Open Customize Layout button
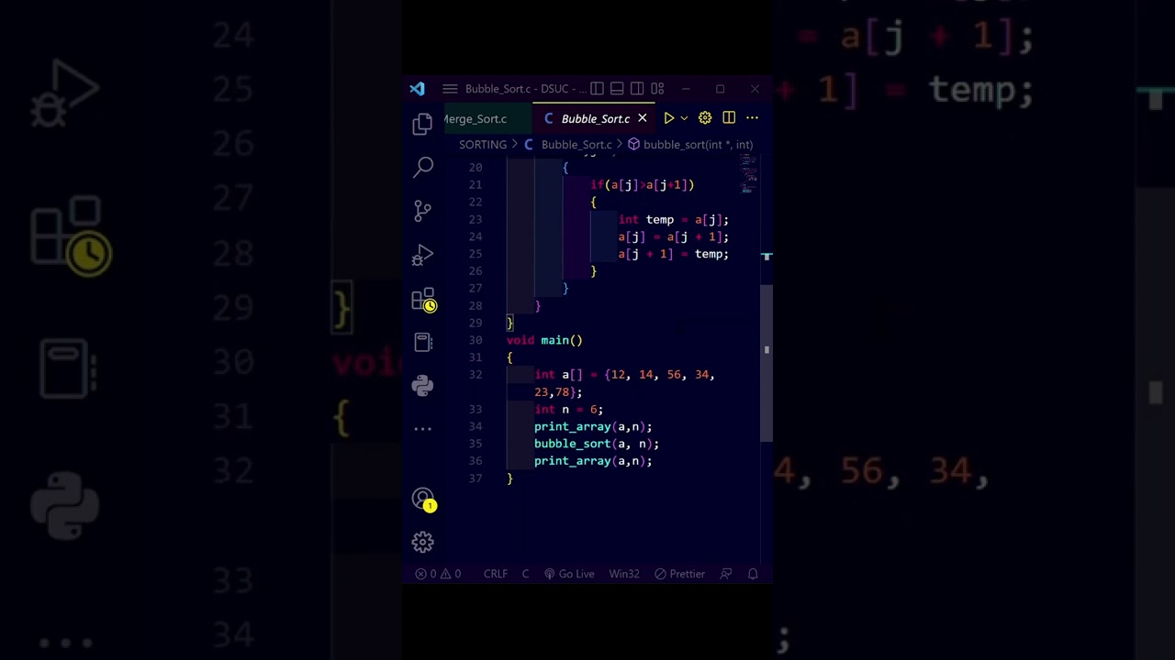 coord(657,89)
